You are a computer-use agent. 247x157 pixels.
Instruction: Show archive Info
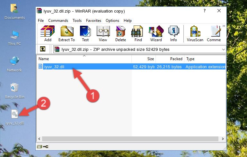click(173, 33)
